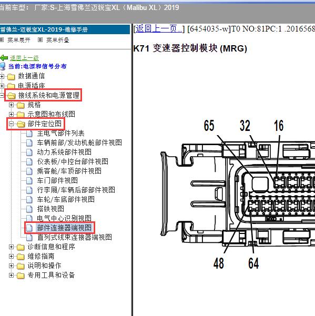Click the K71 变速器控制模块 (MRG) title
This screenshot has width=315, height=316.
190,48
